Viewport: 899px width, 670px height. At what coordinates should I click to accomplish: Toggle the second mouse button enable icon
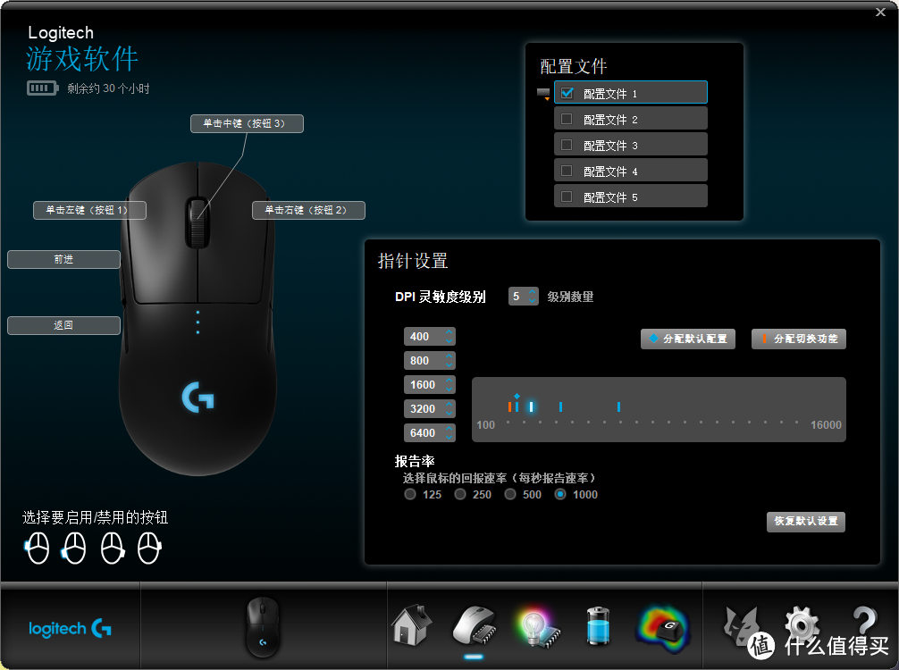pos(74,548)
